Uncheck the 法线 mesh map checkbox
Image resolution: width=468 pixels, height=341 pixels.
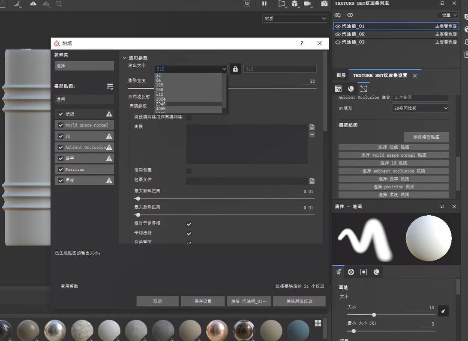tap(61, 114)
